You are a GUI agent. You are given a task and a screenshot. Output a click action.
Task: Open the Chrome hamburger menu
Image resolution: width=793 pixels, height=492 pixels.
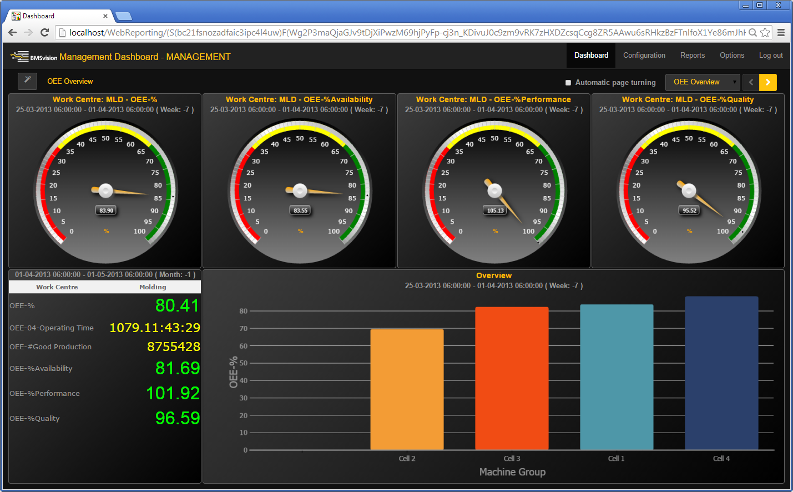pyautogui.click(x=781, y=33)
